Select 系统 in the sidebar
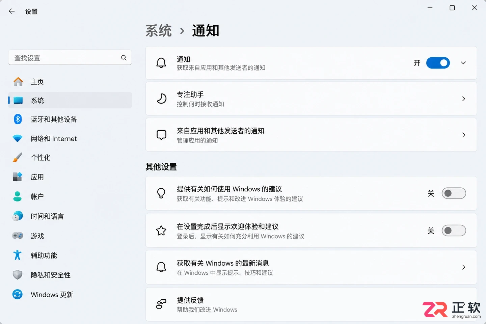The width and height of the screenshot is (486, 324). (x=70, y=100)
